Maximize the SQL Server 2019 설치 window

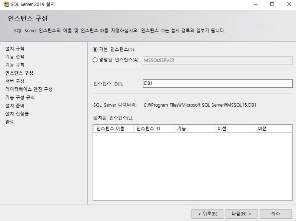tap(272, 4)
